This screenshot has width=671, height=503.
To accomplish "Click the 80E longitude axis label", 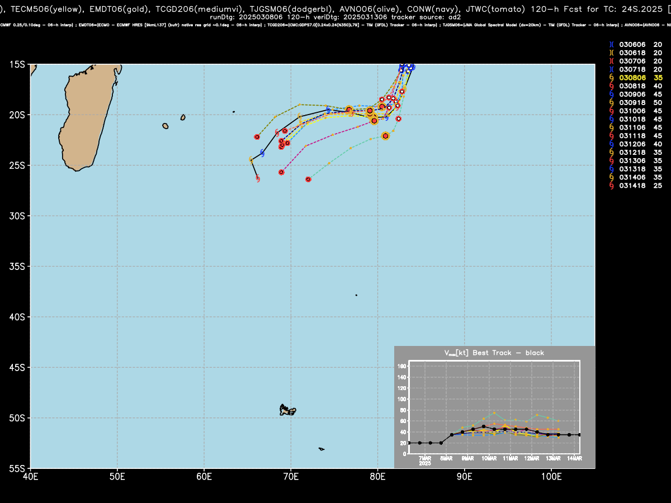I will coord(377,476).
